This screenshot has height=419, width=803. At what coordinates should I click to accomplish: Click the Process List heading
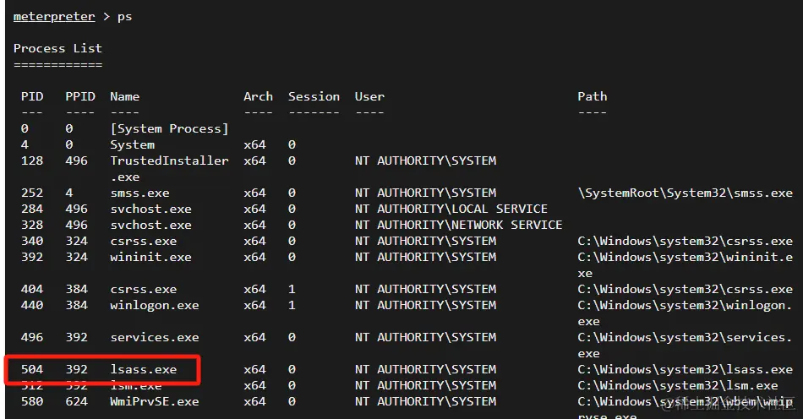(x=57, y=48)
